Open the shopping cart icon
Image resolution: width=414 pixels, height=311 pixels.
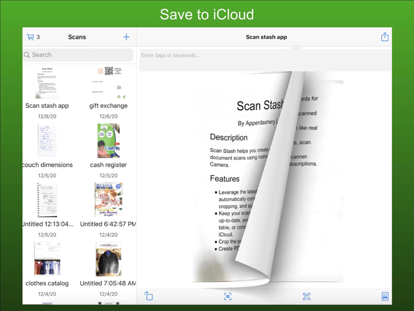coord(30,37)
